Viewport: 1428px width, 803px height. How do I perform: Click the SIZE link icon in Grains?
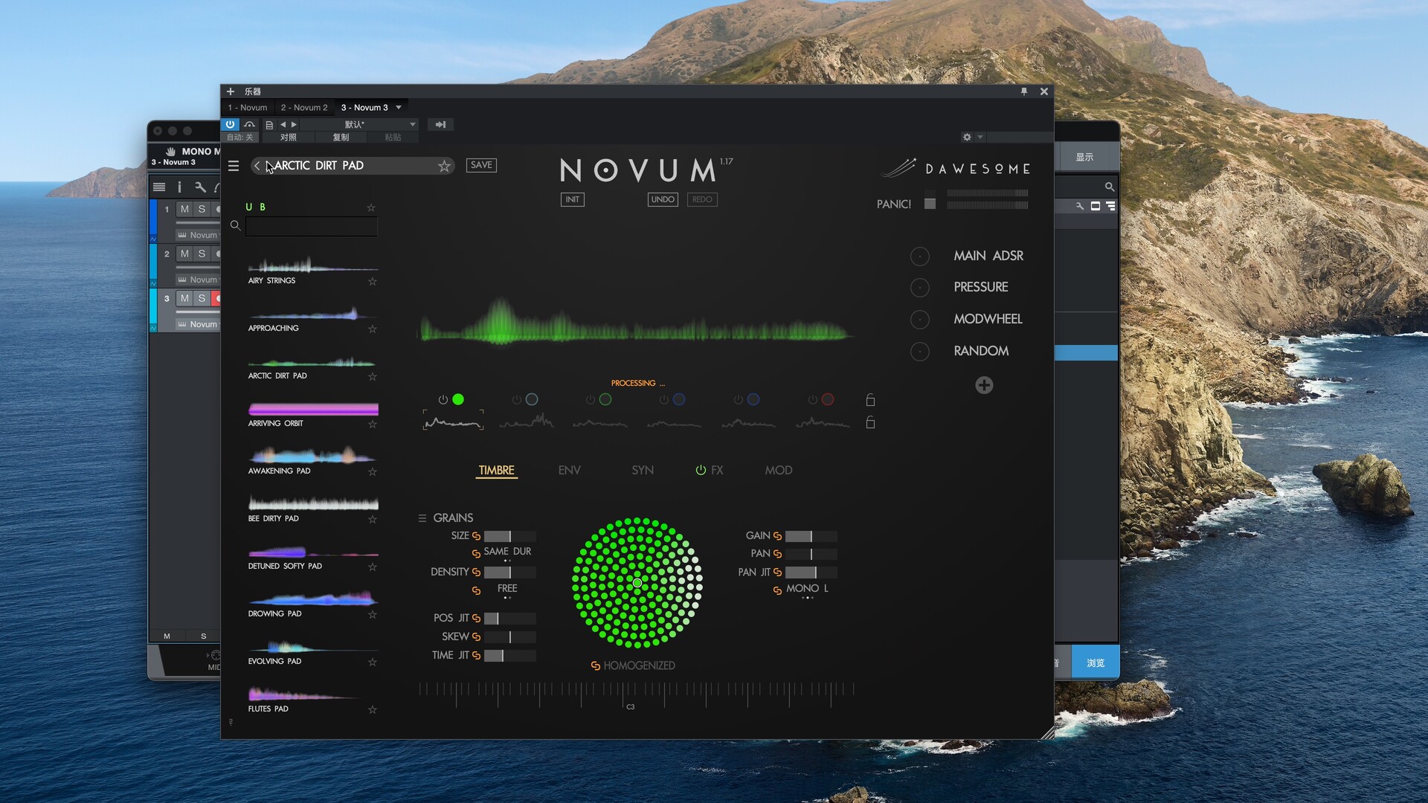tap(476, 536)
